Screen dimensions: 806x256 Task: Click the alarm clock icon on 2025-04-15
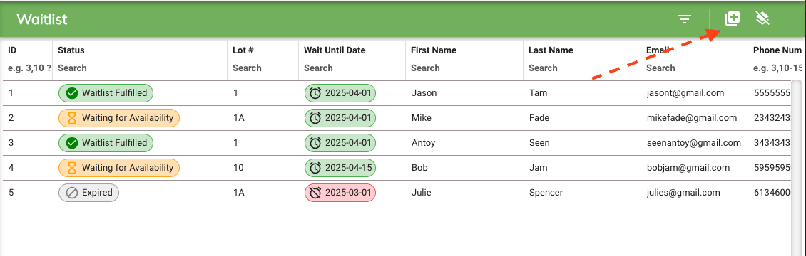pos(315,167)
